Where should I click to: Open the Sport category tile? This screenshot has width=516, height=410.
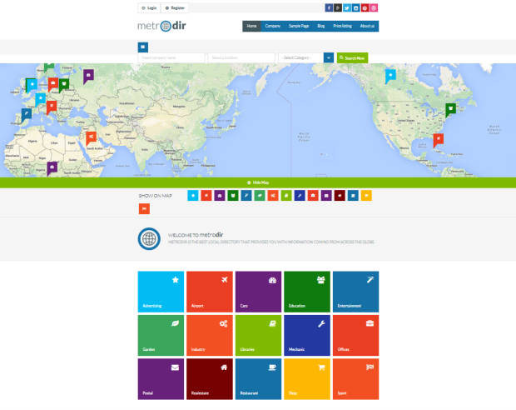click(x=355, y=379)
